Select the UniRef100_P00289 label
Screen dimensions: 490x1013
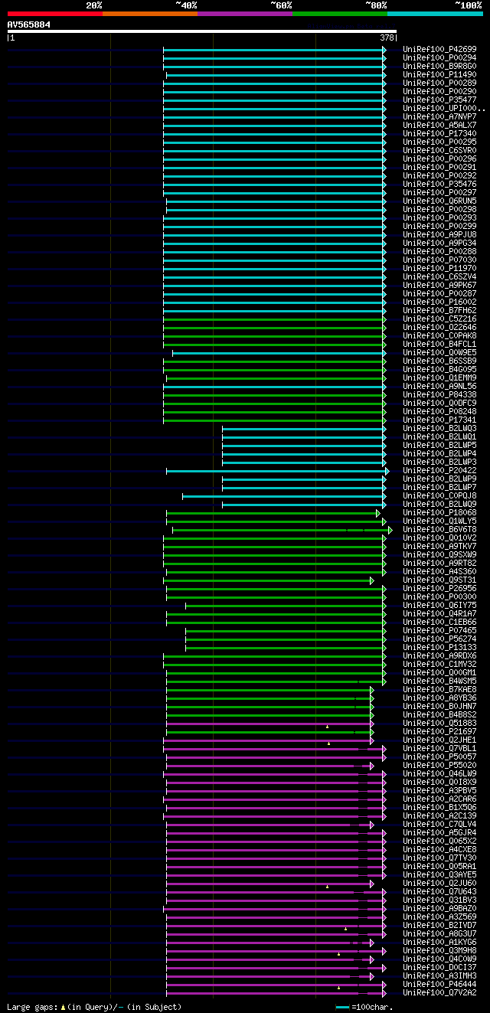439,83
